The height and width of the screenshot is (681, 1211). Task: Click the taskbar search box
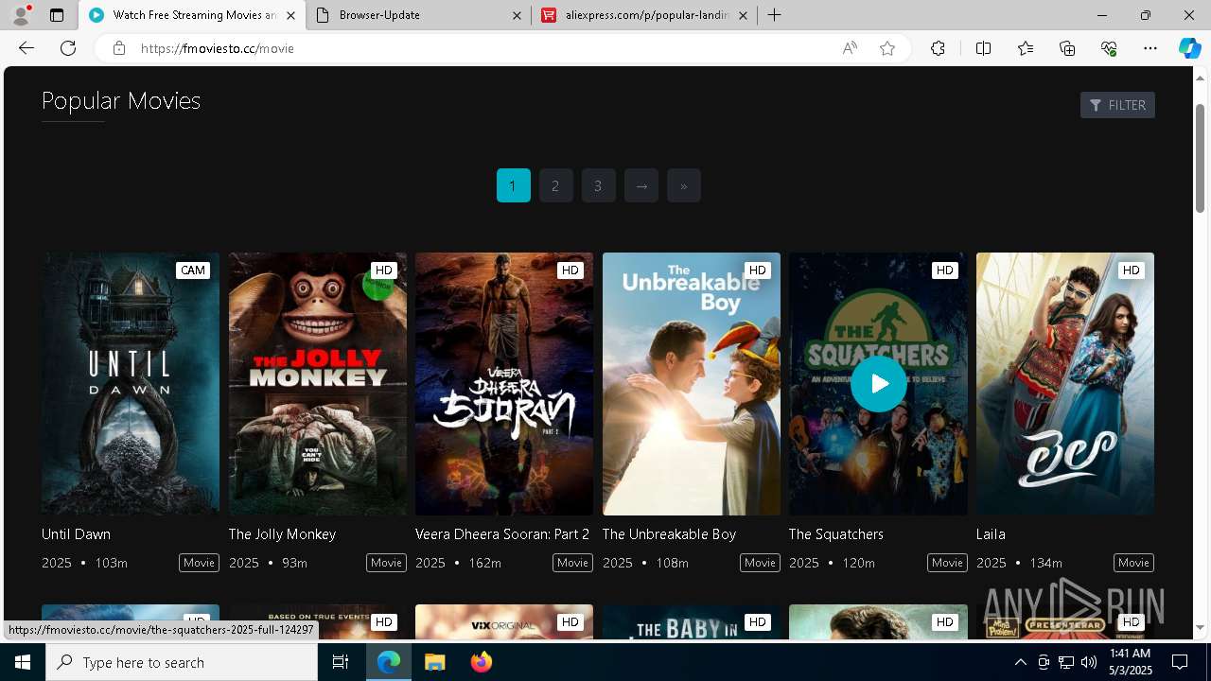(182, 662)
